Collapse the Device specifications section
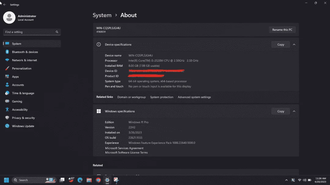The height and width of the screenshot is (185, 330). tap(294, 44)
